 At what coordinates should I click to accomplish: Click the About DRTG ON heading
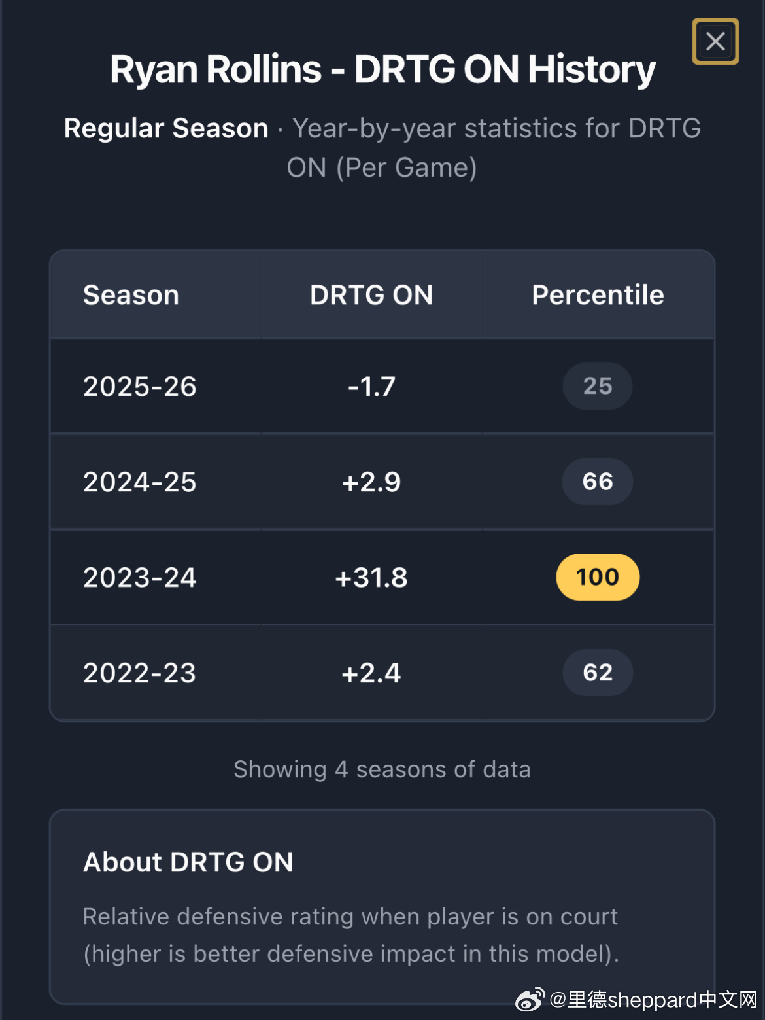(188, 862)
